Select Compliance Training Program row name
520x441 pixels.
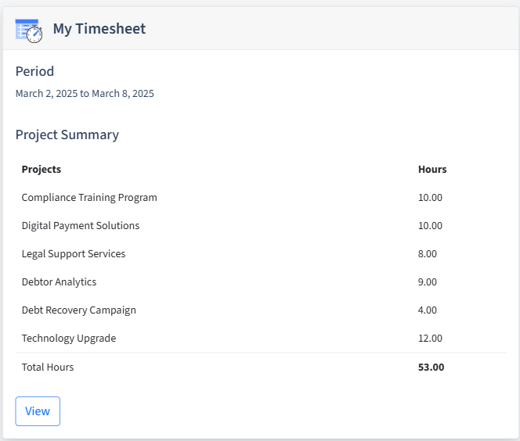click(x=89, y=197)
